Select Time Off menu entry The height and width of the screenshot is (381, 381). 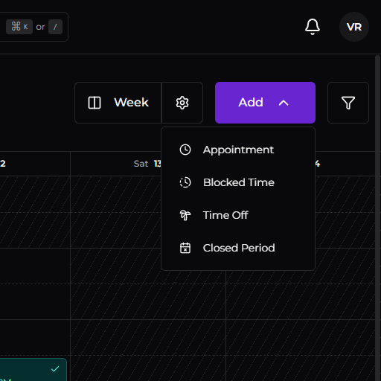click(238, 215)
